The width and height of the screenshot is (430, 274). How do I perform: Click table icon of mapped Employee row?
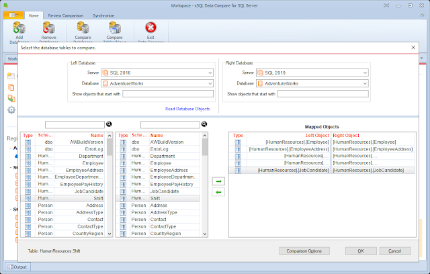[238, 142]
